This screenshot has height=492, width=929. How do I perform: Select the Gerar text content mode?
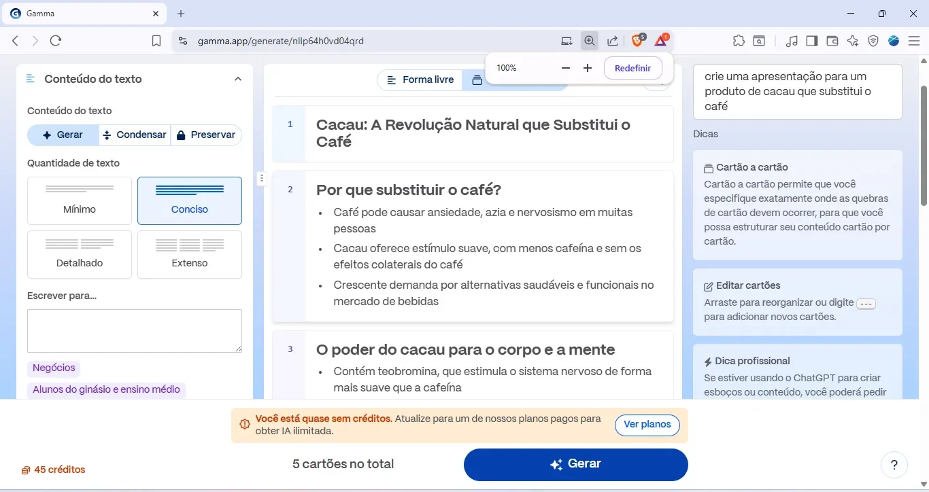point(63,135)
